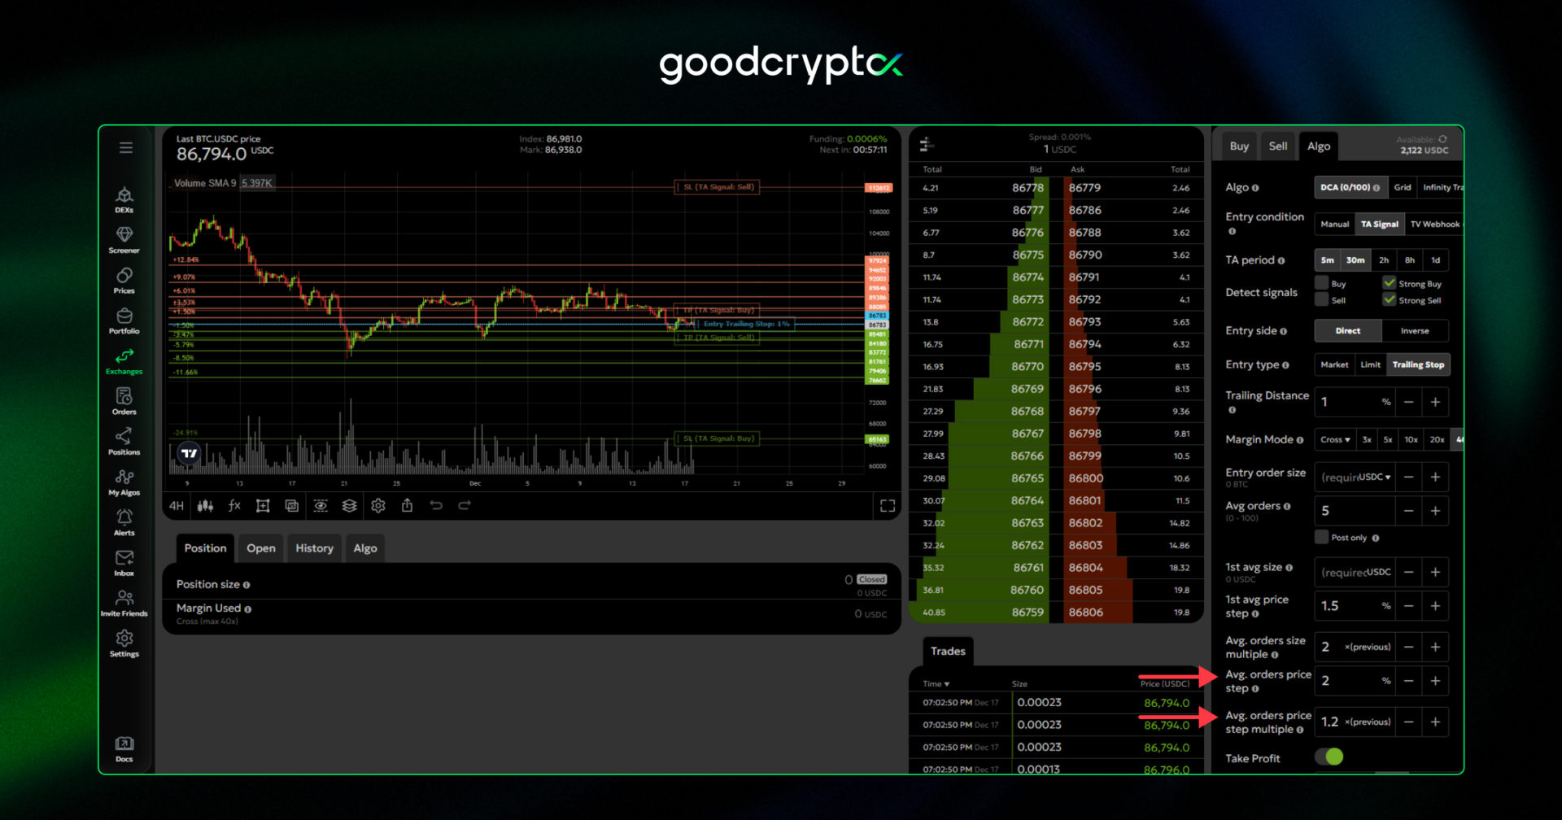Screen dimensions: 1562x820
Task: Turn off the Take Profit toggle
Action: 1329,757
